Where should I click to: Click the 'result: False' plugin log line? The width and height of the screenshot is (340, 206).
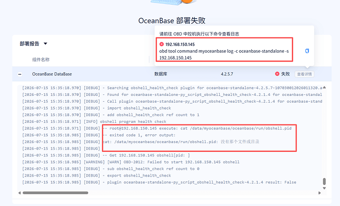(159, 182)
